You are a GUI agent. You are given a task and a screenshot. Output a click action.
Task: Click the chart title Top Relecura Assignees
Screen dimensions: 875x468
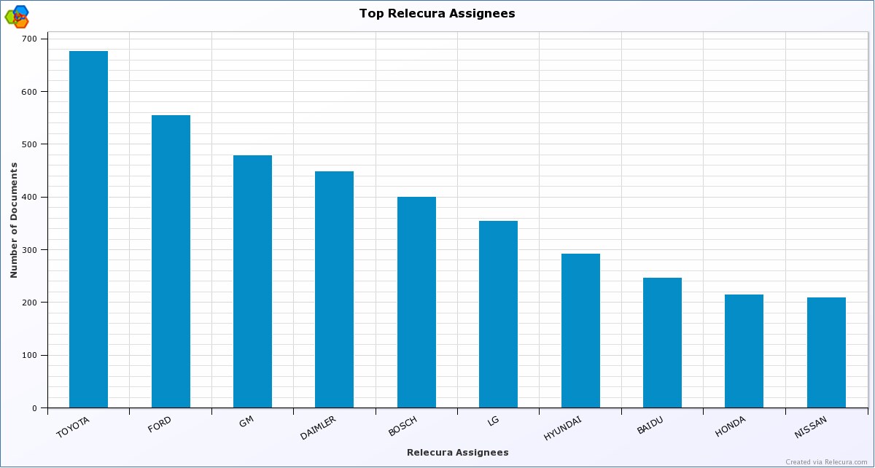[x=437, y=13]
